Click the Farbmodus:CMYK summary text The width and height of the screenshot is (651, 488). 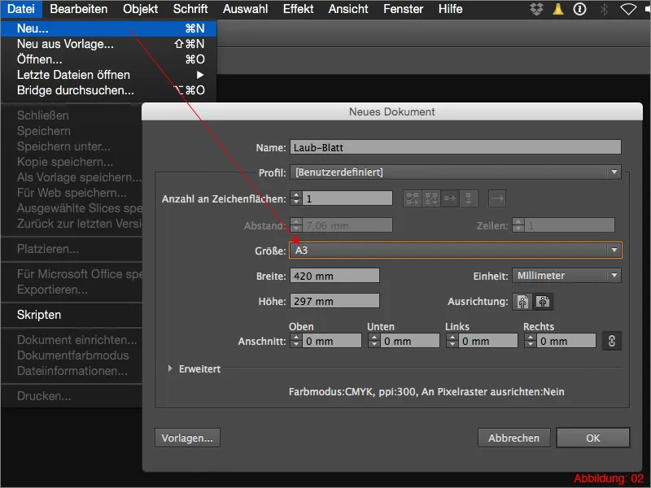pos(426,392)
